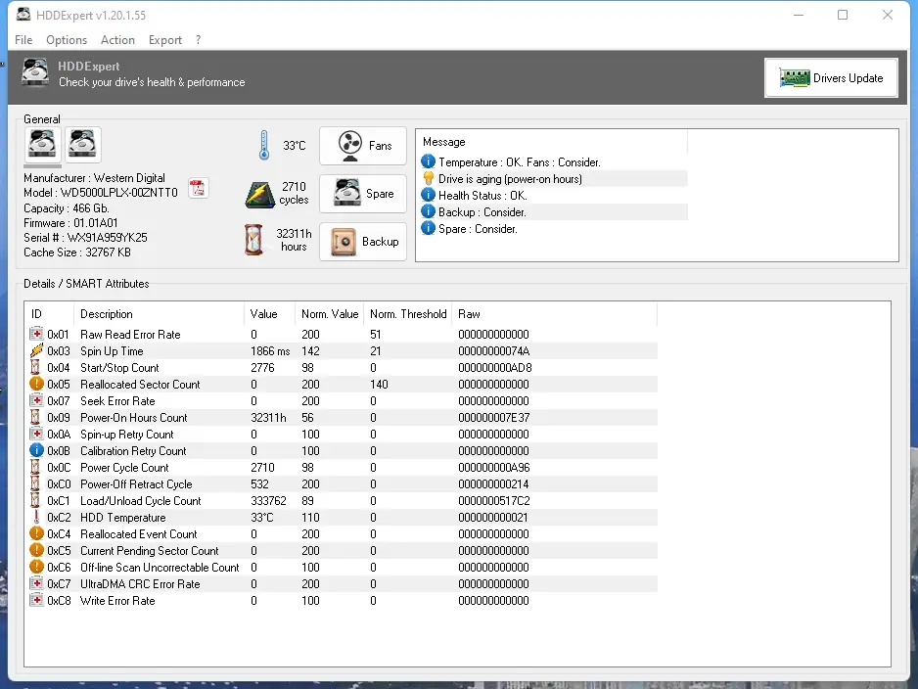Click the power cycles lightning icon
Screen dimensions: 918x689
tap(259, 195)
